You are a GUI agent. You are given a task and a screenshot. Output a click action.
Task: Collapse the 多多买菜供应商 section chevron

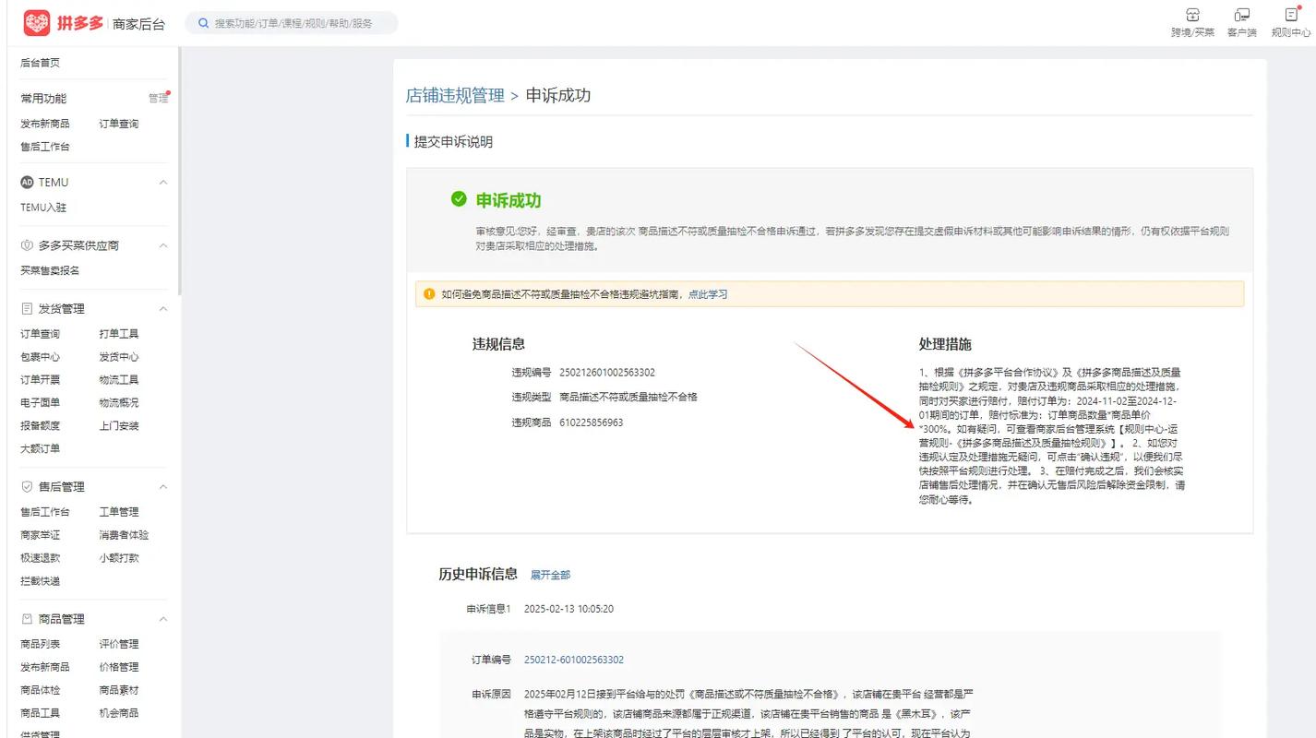tap(163, 245)
